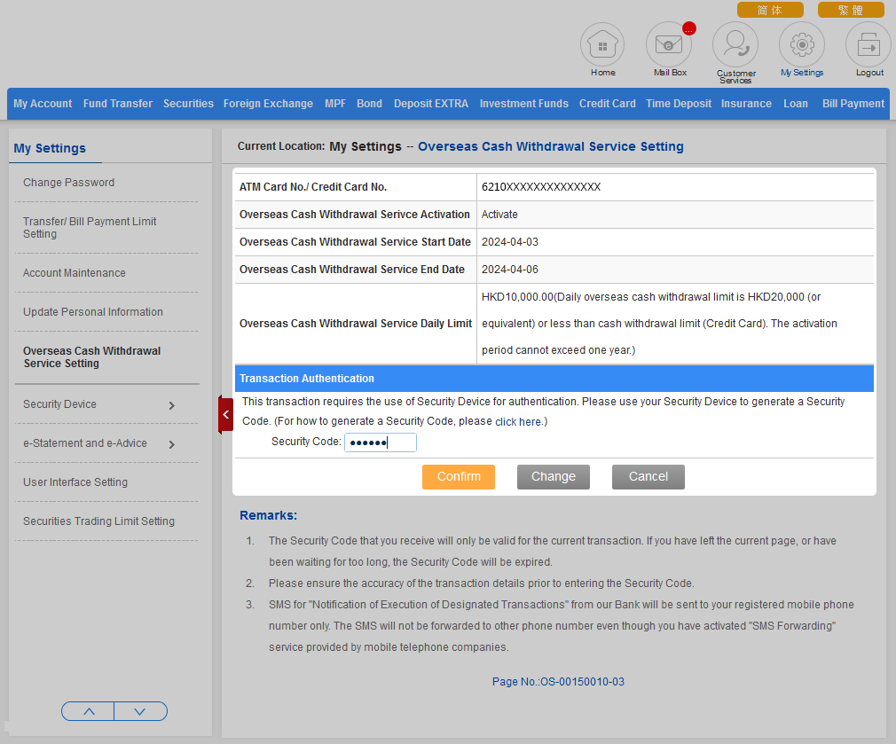This screenshot has width=896, height=744.
Task: Click the 'click here' security code link
Action: (519, 422)
